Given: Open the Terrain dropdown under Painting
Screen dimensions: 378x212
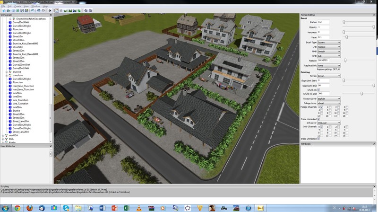Looking at the screenshot, I should 328,76.
